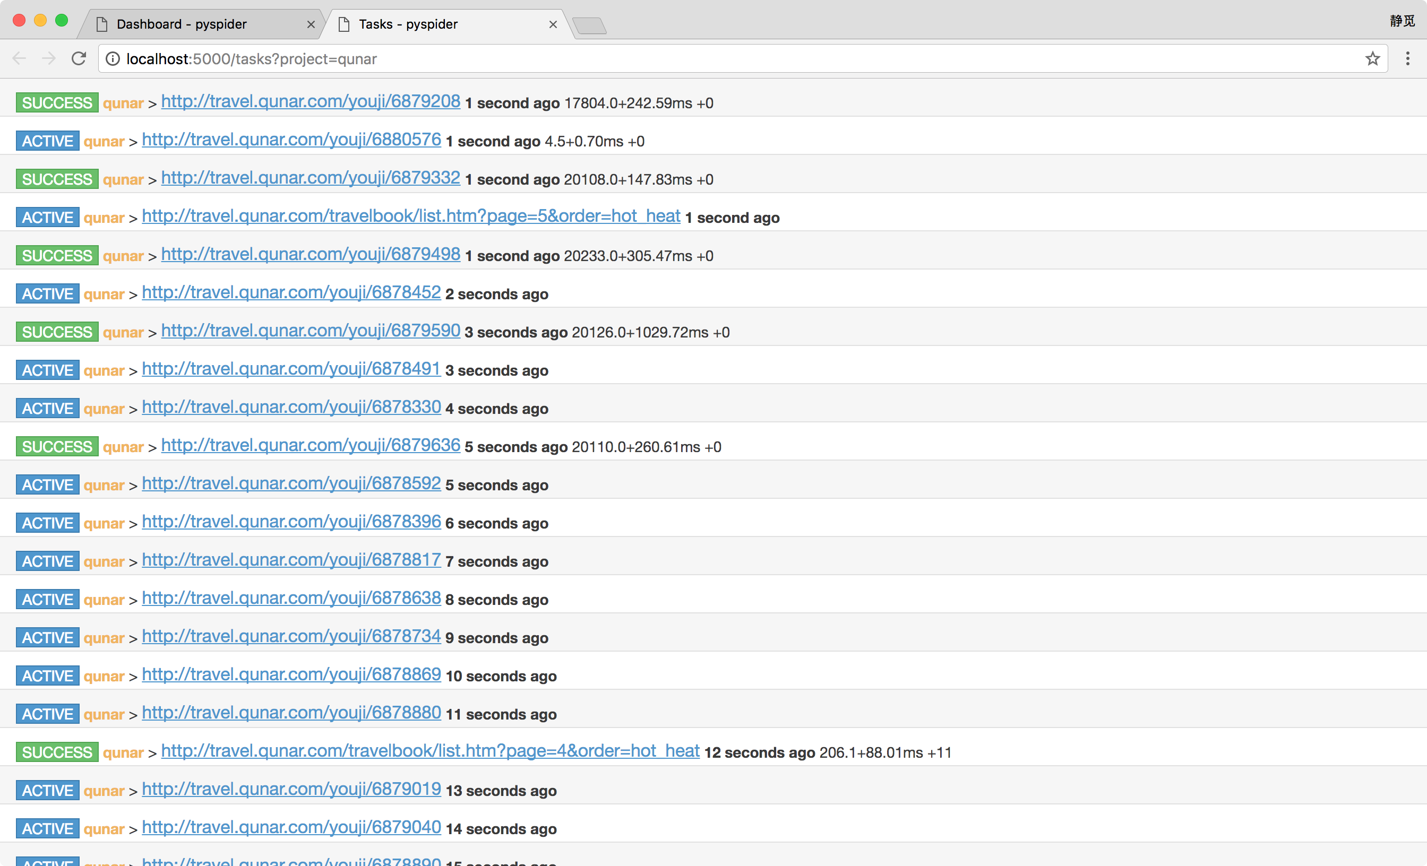Select the Tasks - pyspider tab

coord(408,24)
